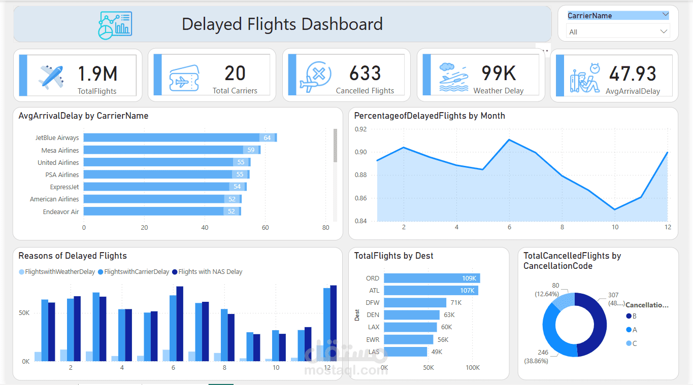Toggle FlightswithCarrierDelay legend item

tap(134, 272)
